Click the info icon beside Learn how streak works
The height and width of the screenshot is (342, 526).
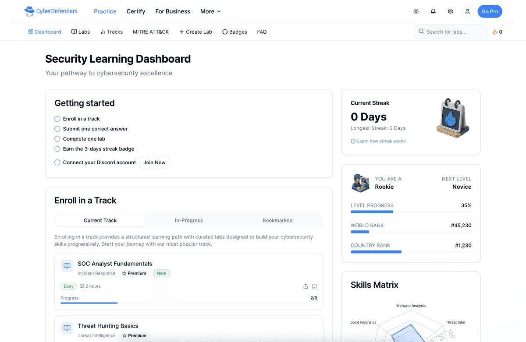pos(353,141)
